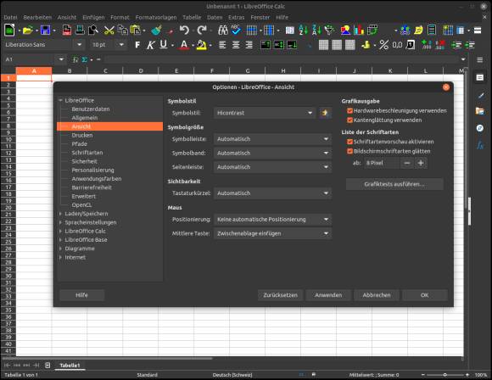The height and width of the screenshot is (380, 492).
Task: Click the Name Box showing A1
Action: coord(31,59)
